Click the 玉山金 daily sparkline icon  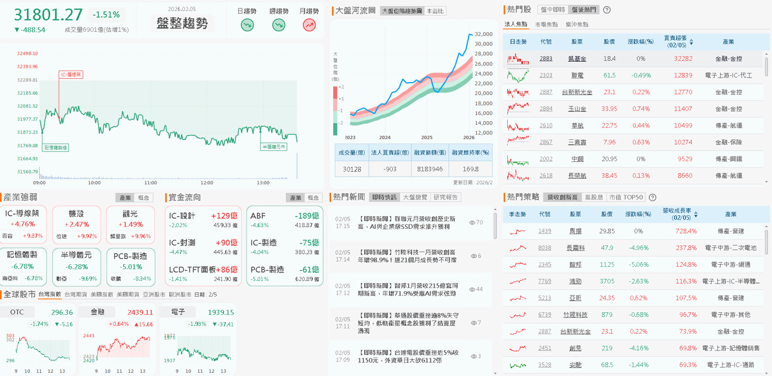click(x=518, y=109)
